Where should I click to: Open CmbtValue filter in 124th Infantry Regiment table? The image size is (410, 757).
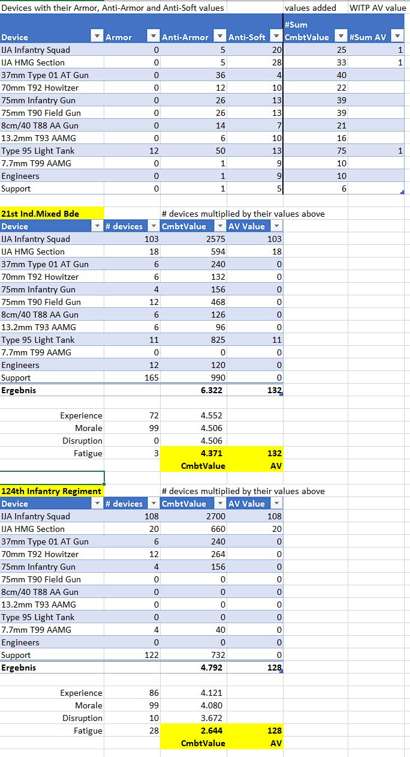(221, 504)
